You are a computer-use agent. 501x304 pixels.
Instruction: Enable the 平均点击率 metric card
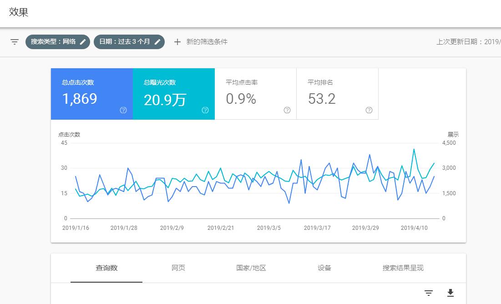coord(256,94)
